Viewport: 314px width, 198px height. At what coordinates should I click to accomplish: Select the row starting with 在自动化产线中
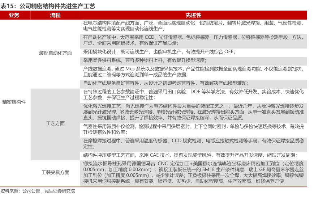click(193, 40)
